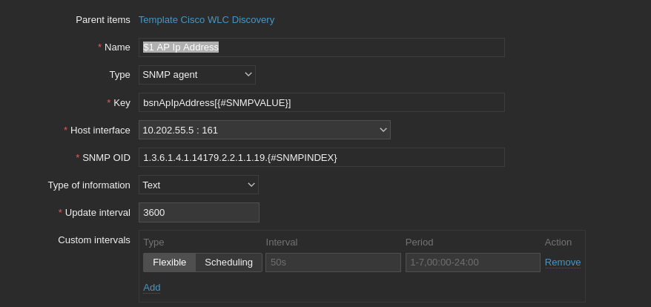Screen dimensions: 651x307
Task: Open the Template Cisco WLC Discovery link
Action: coord(206,20)
